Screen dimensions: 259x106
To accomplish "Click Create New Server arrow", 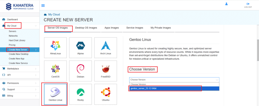I will pos(36,49).
